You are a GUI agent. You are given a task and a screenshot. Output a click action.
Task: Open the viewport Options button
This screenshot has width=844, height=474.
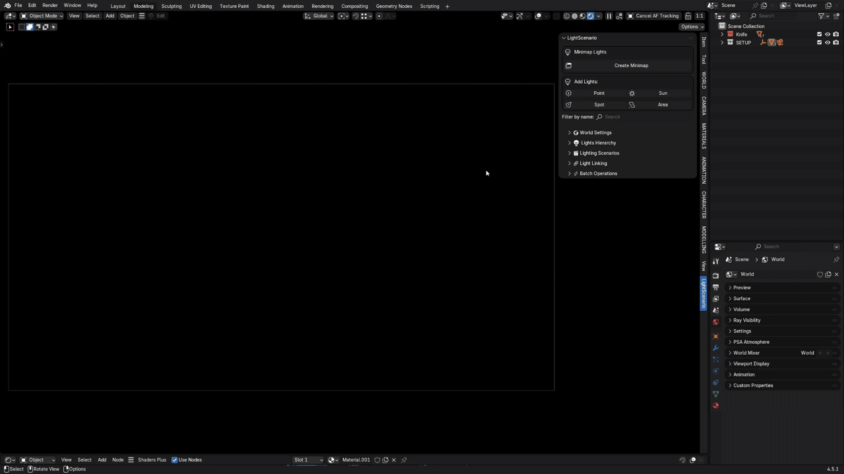(x=692, y=27)
